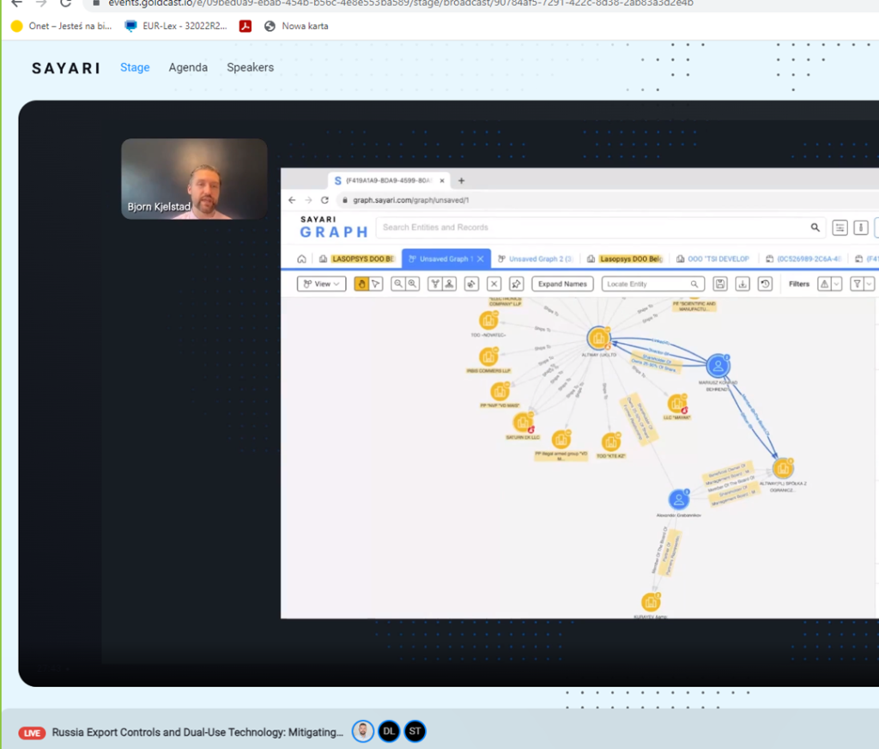
Task: Zoom out of the graph with minus magnifier
Action: tap(398, 284)
